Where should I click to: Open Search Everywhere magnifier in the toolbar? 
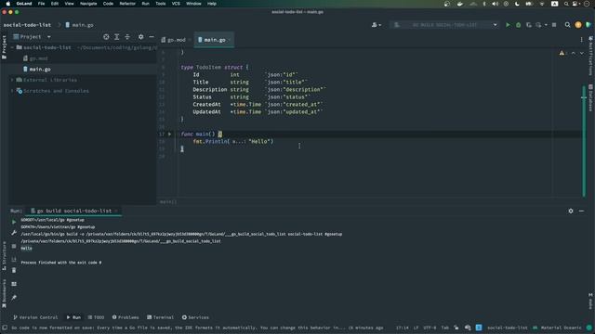(x=567, y=25)
